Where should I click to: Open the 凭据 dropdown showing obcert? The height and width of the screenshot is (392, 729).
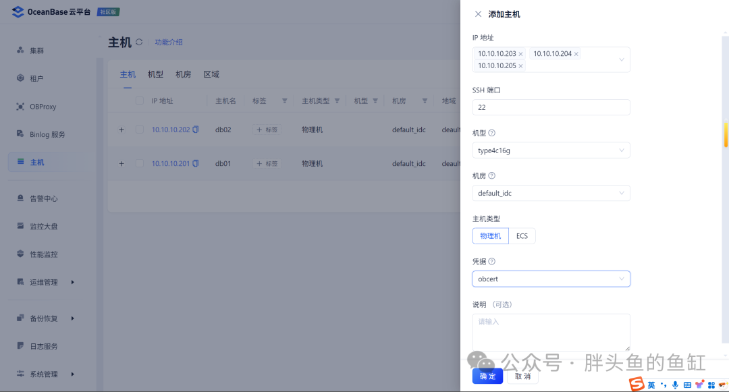(x=551, y=279)
